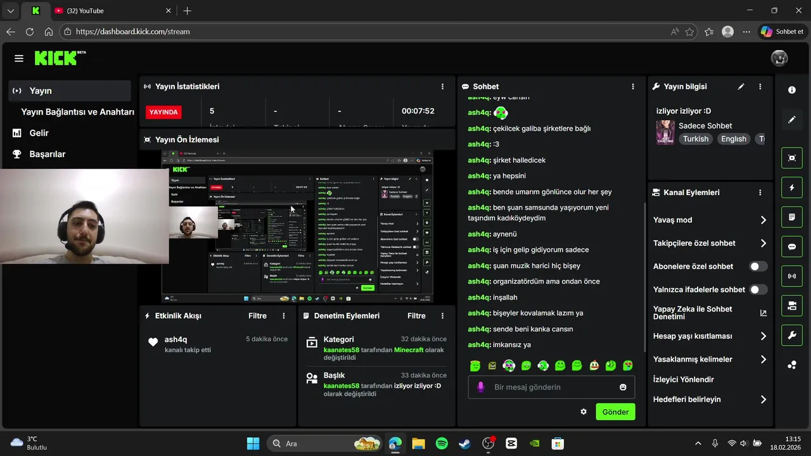Open the browser tab list dropdown arrow
The image size is (811, 456).
click(x=10, y=11)
